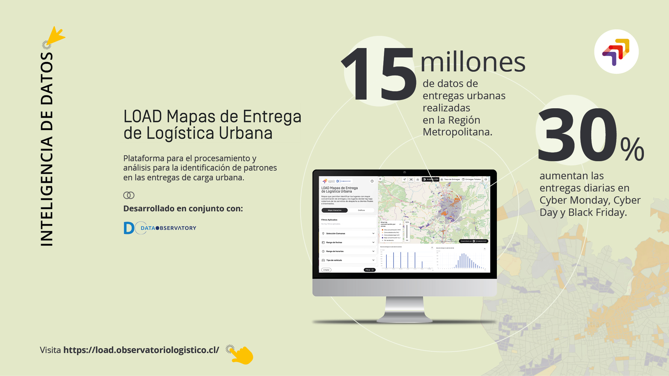Viewport: 669px width, 376px height.
Task: Expand the Tipo de vehículo filter
Action: click(348, 260)
